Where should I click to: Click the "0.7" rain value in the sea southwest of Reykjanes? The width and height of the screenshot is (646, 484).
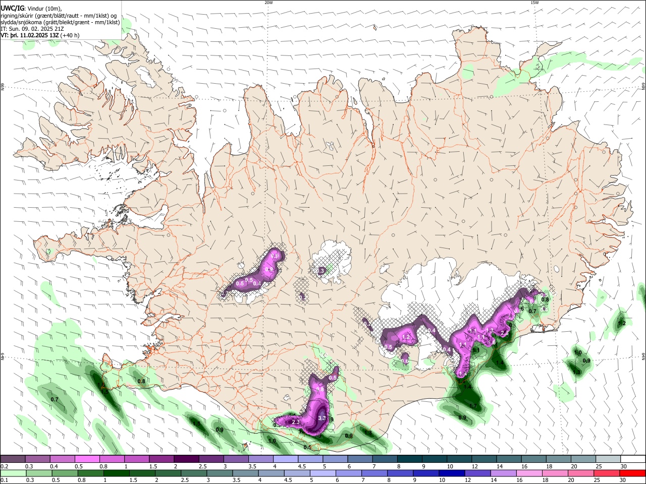point(55,399)
